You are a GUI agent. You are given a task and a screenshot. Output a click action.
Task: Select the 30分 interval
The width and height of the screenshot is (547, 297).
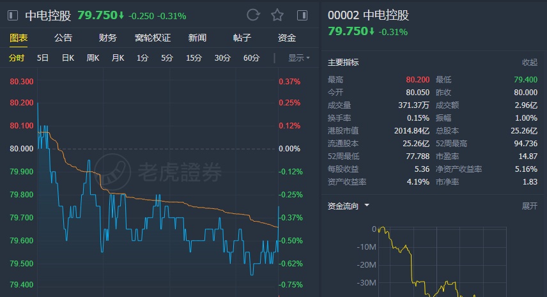pos(222,58)
